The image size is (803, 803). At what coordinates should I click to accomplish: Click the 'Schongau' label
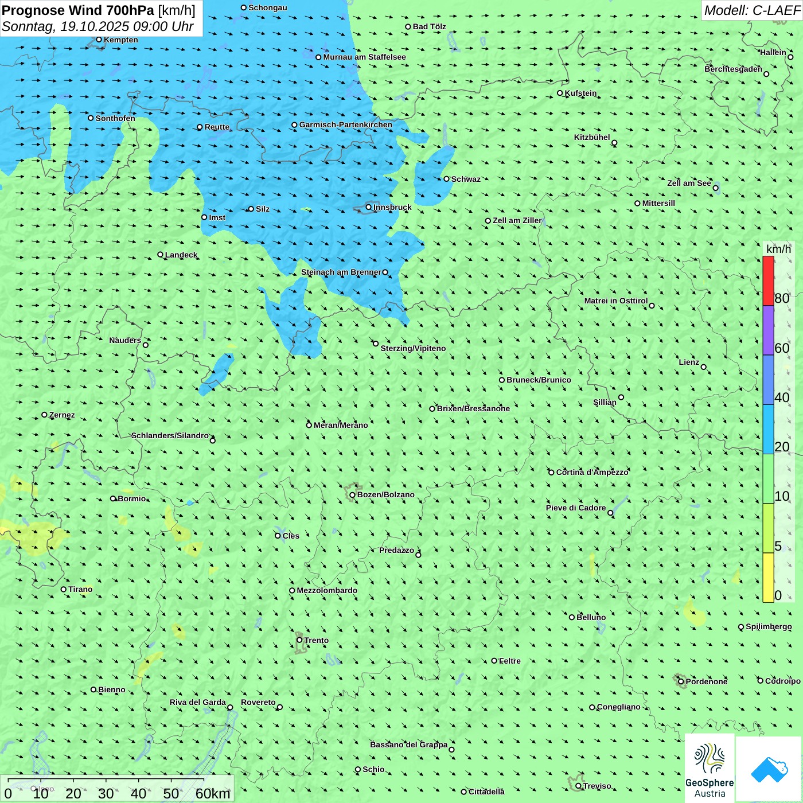pos(268,7)
